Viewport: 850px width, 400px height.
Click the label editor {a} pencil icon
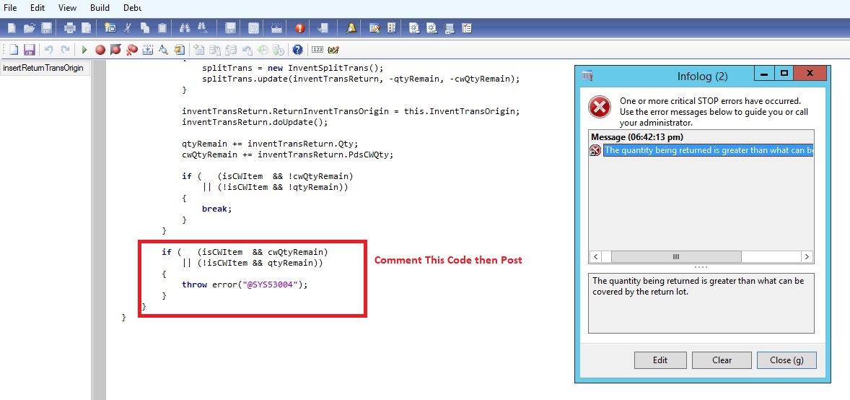pyautogui.click(x=333, y=50)
